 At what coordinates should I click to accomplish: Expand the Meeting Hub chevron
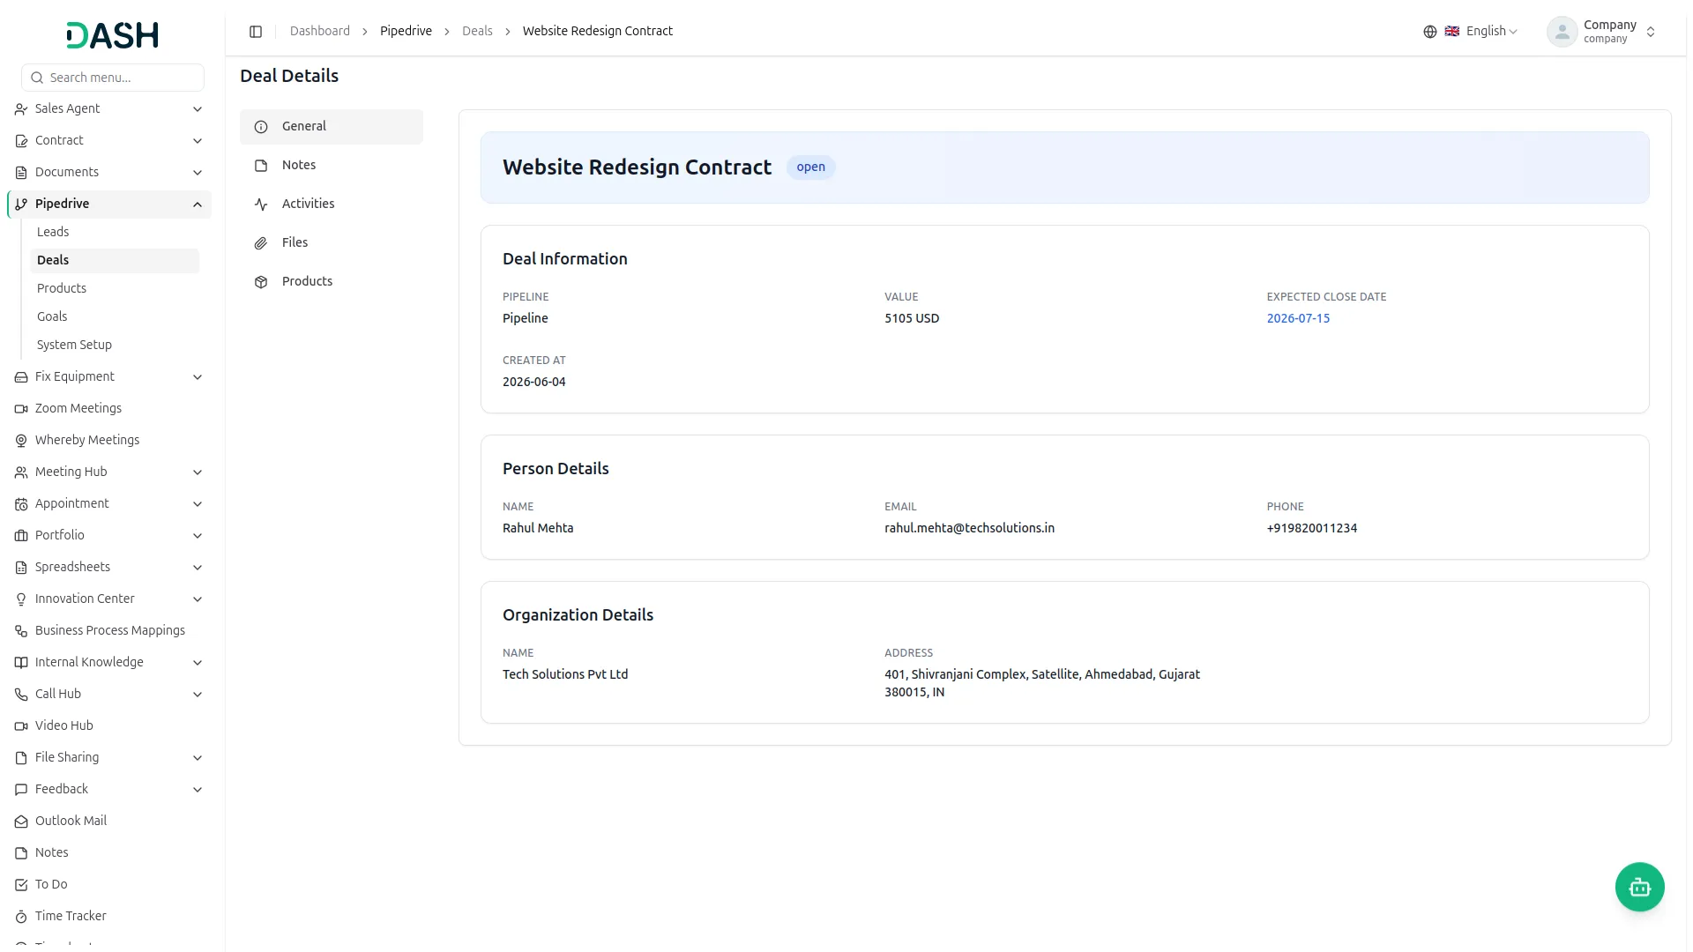(198, 472)
